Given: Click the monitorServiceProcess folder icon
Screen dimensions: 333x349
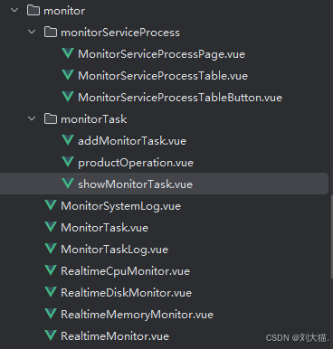Looking at the screenshot, I should click(x=51, y=33).
